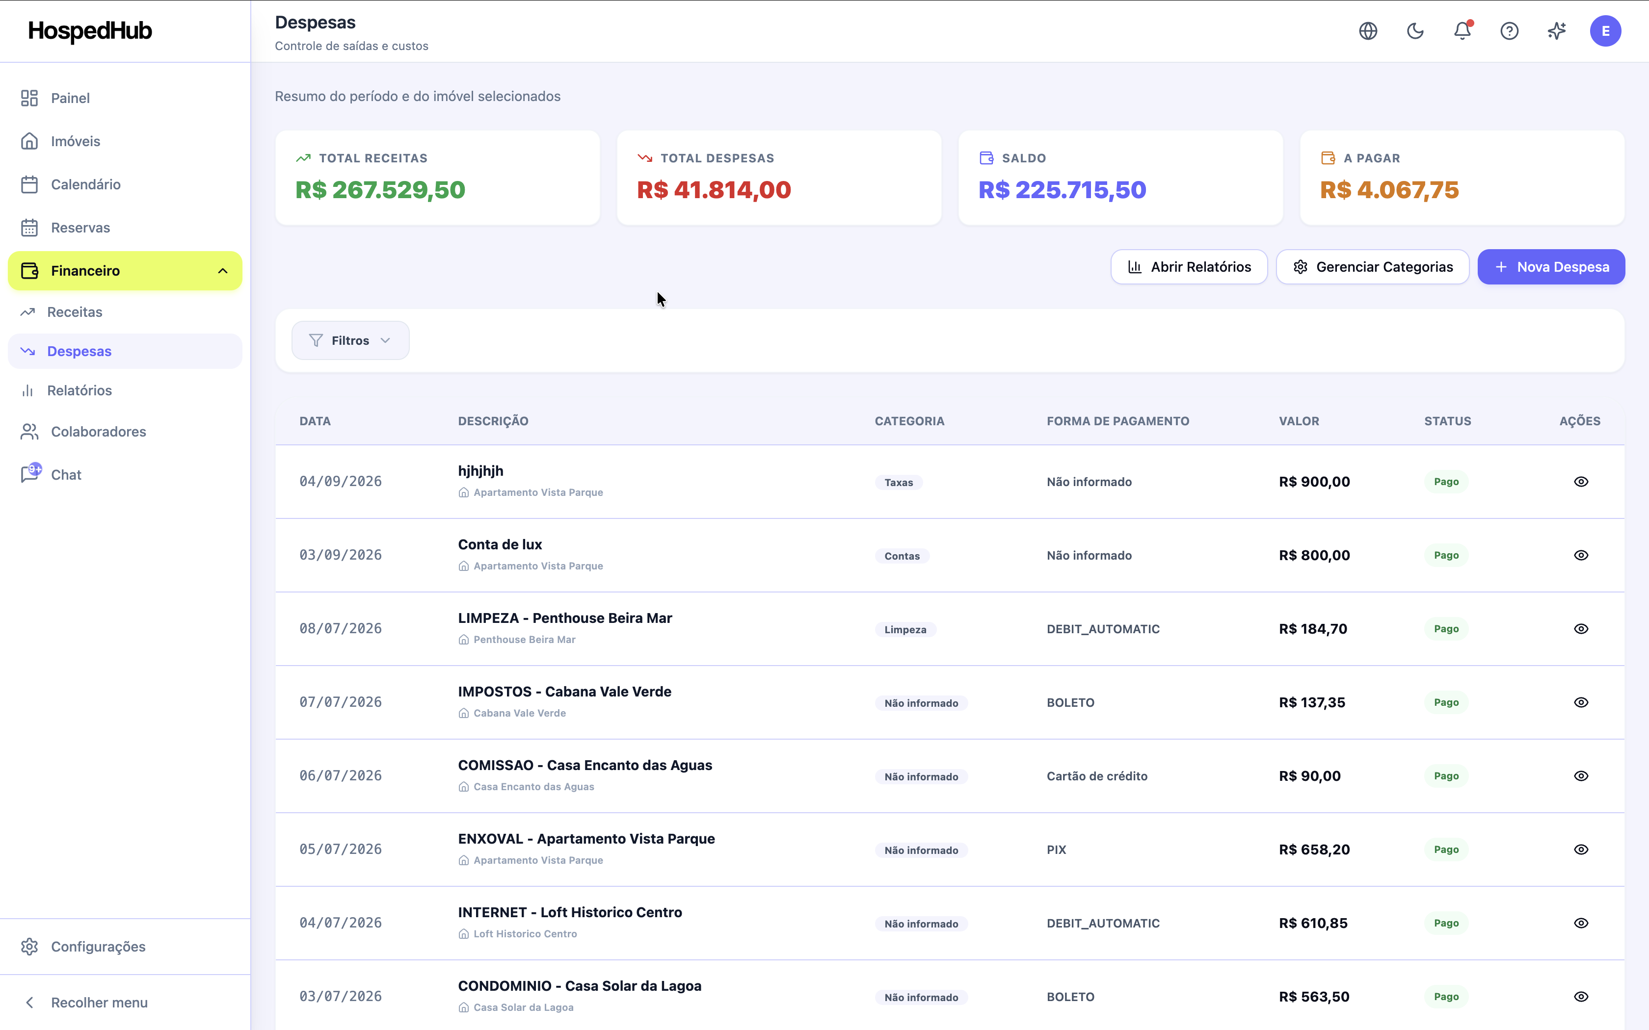View eye icon for ENXOVAL row
Screen dimensions: 1649x1030
[1581, 850]
